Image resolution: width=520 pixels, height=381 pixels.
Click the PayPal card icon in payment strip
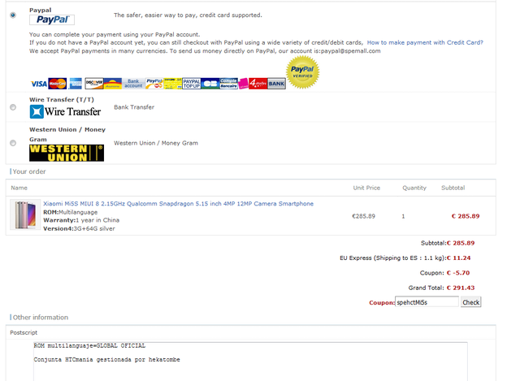154,84
